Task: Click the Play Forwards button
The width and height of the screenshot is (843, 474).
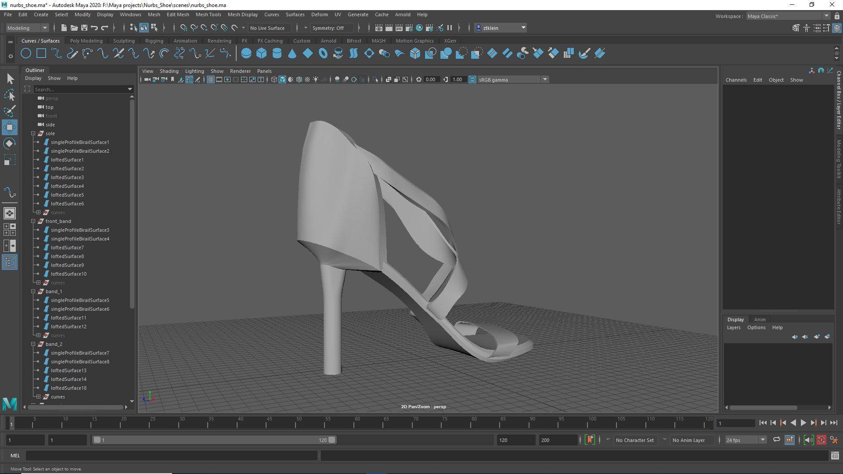Action: point(803,423)
